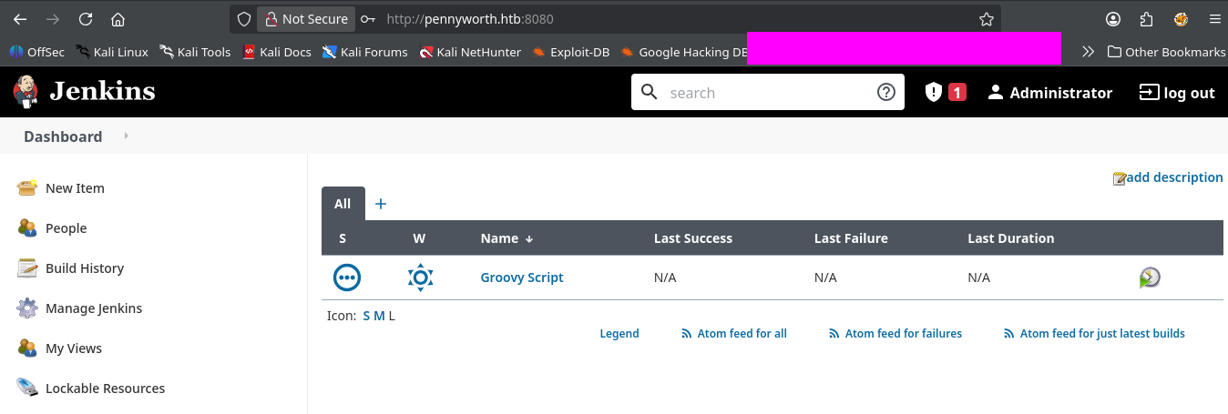Open Atom feed for just latest builds
This screenshot has height=414, width=1228.
[x=1094, y=334]
